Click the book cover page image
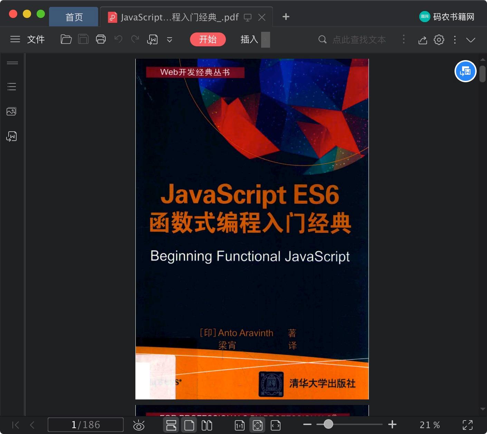The width and height of the screenshot is (487, 434). [252, 229]
